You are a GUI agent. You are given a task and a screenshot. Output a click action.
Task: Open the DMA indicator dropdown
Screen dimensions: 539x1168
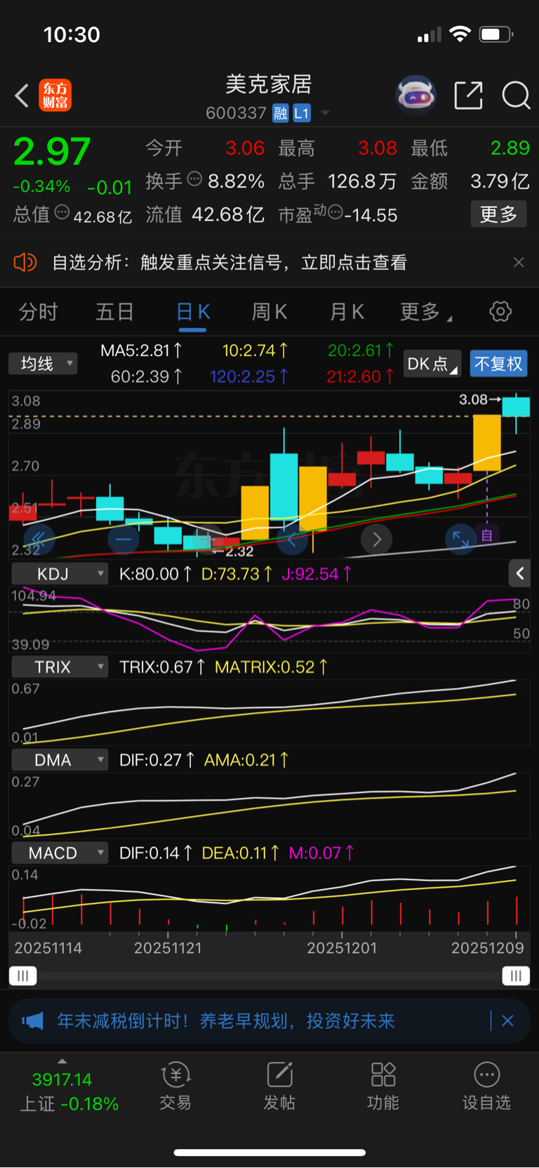point(60,760)
